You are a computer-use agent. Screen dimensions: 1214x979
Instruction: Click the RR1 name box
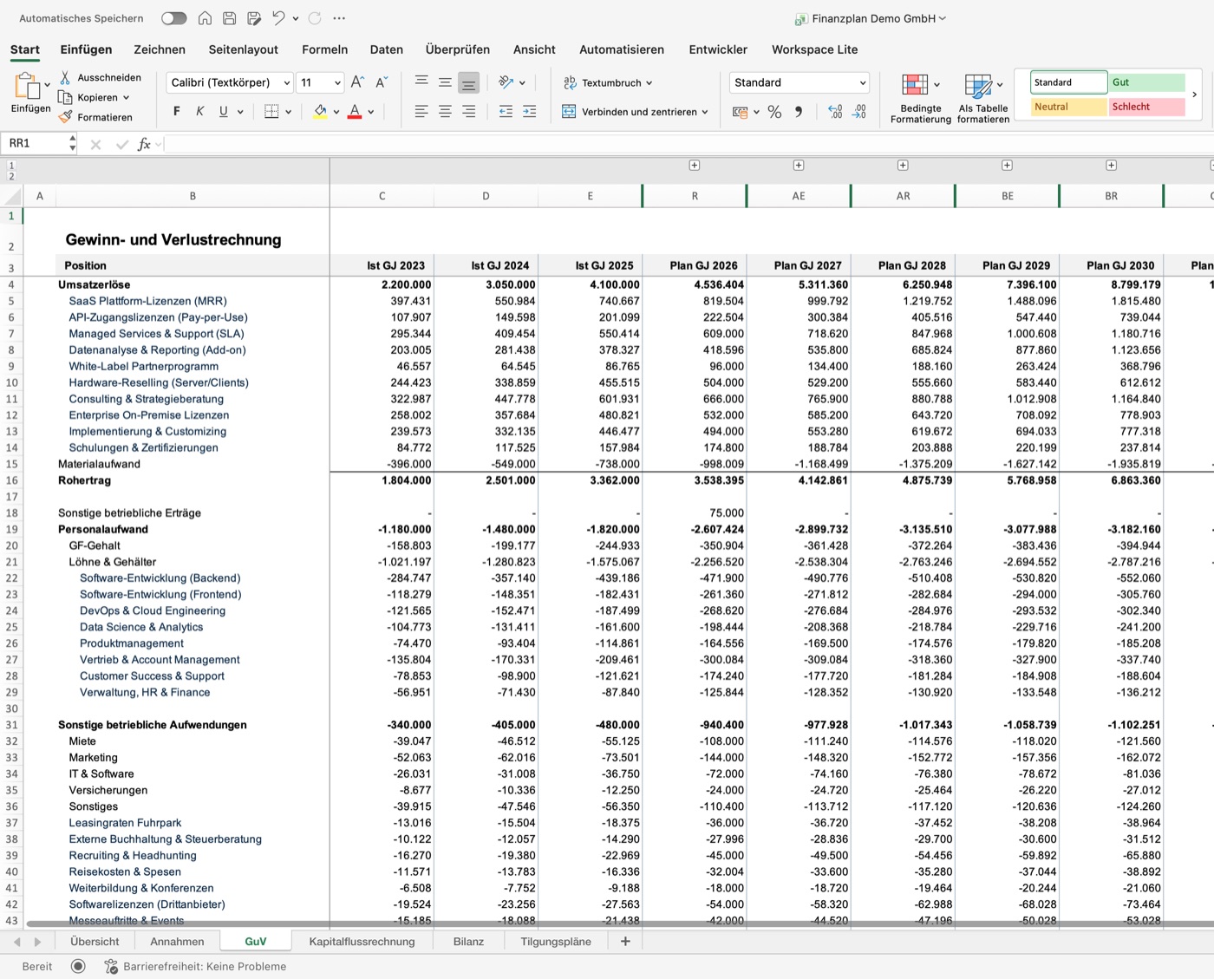click(x=35, y=143)
